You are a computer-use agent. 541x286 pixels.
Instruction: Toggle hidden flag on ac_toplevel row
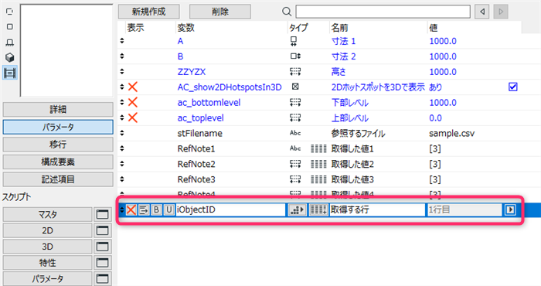(133, 117)
